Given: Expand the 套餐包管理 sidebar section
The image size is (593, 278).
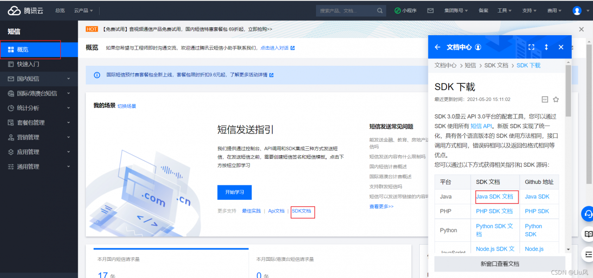Looking at the screenshot, I should tap(39, 122).
